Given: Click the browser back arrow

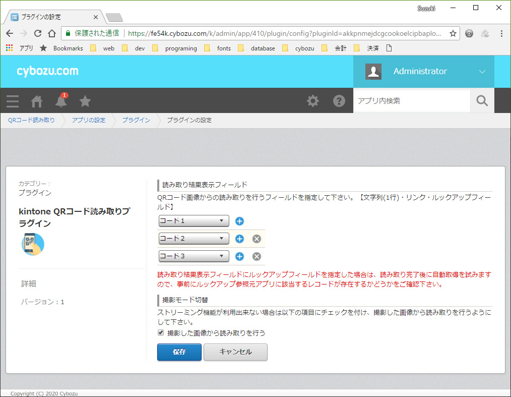Looking at the screenshot, I should click(10, 33).
